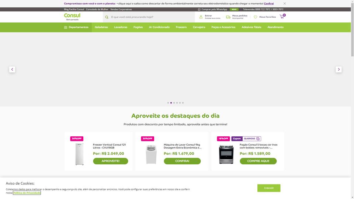Click the COMPRE AQUI! button for the stove
Screen dimensions: 354x199
258,161
